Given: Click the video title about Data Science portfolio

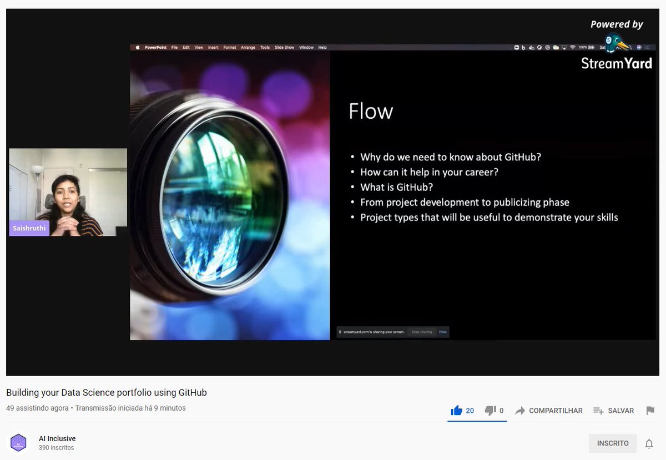Looking at the screenshot, I should pyautogui.click(x=107, y=393).
